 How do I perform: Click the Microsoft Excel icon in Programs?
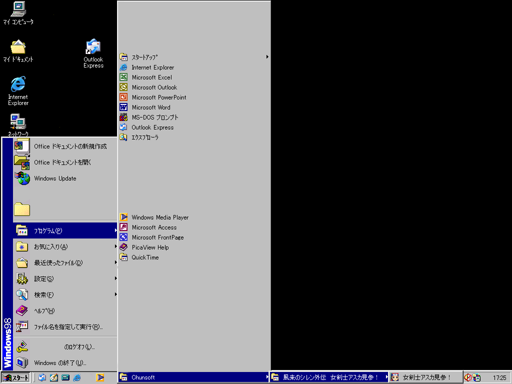(x=123, y=77)
